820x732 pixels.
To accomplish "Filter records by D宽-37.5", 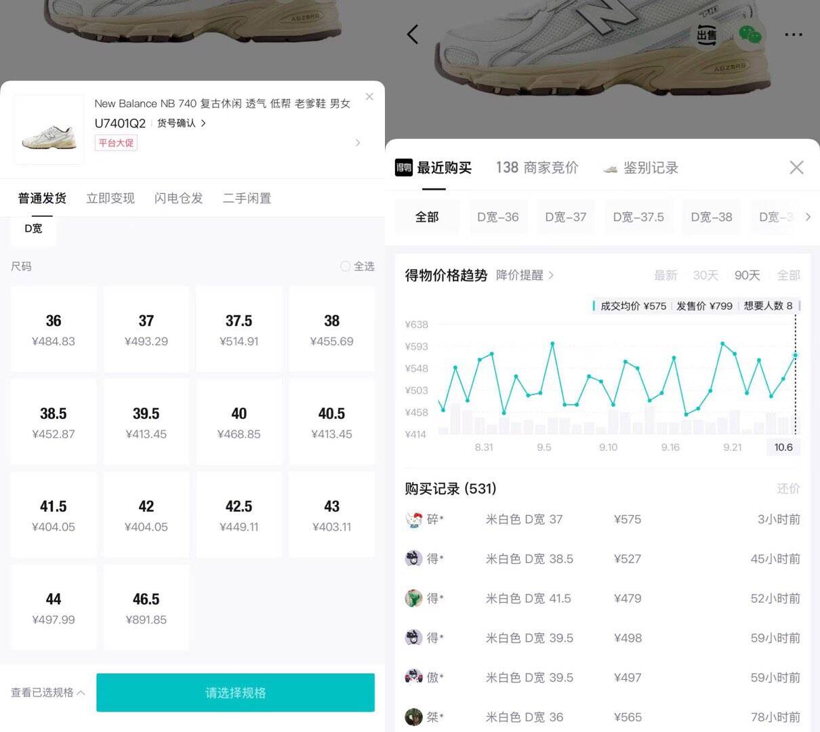I will [638, 217].
